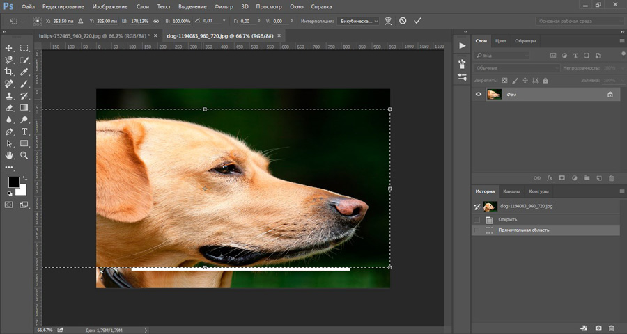Cancel the transform using the circle-slash icon

[403, 21]
